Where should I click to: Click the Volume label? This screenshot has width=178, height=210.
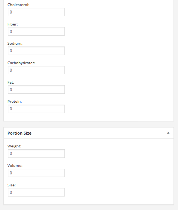point(15,166)
